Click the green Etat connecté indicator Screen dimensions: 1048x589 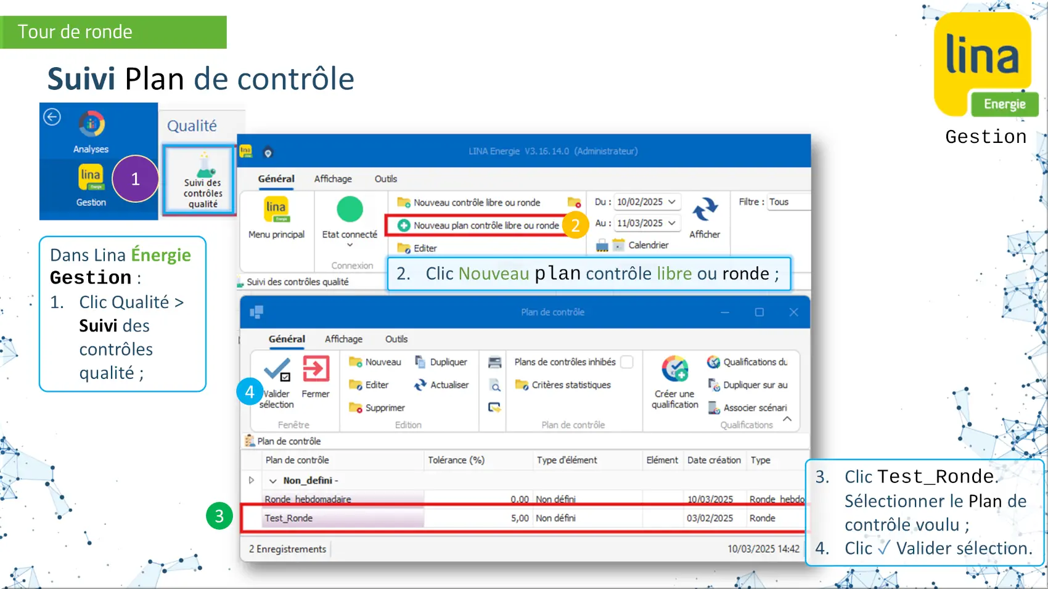click(350, 209)
